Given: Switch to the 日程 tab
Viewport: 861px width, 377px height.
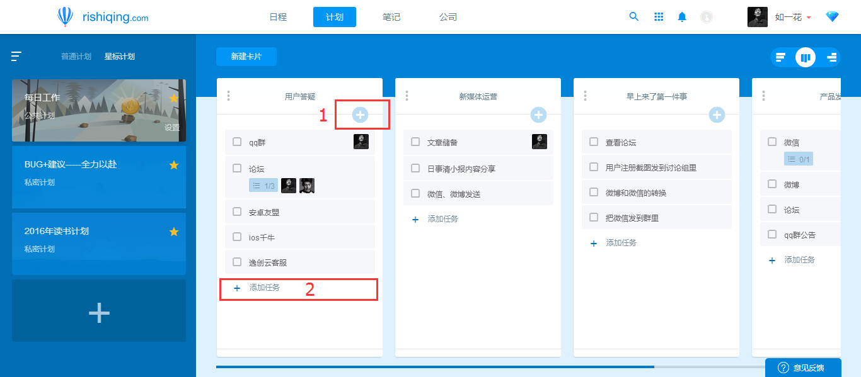Looking at the screenshot, I should coord(277,17).
